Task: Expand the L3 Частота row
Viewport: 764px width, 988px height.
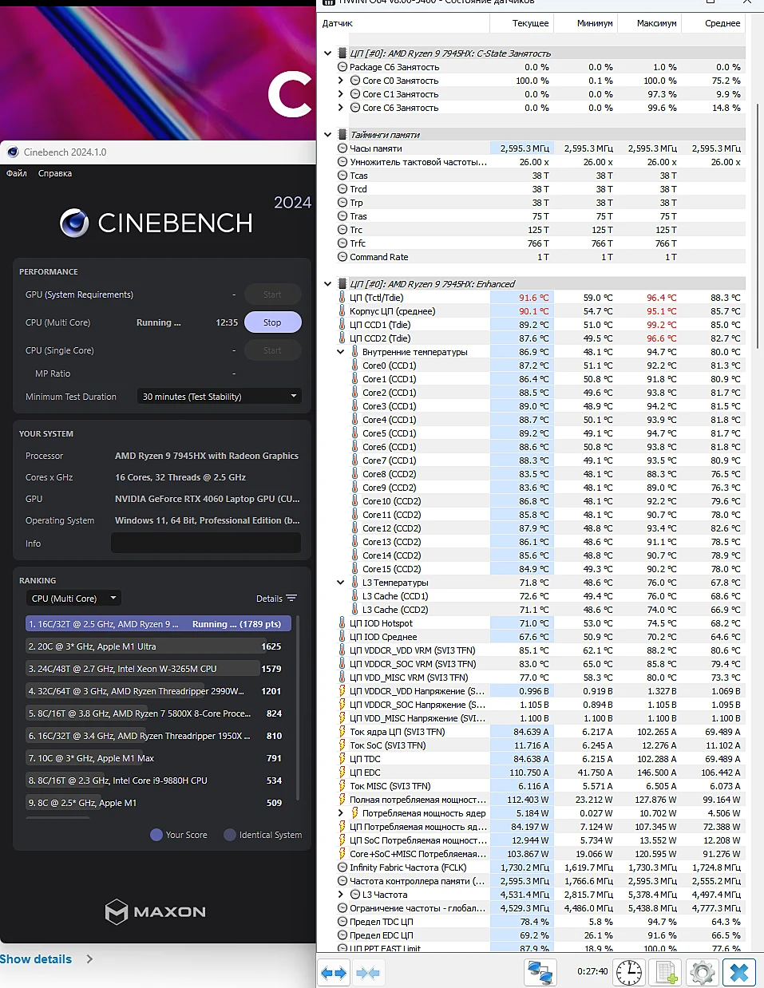Action: (x=341, y=895)
